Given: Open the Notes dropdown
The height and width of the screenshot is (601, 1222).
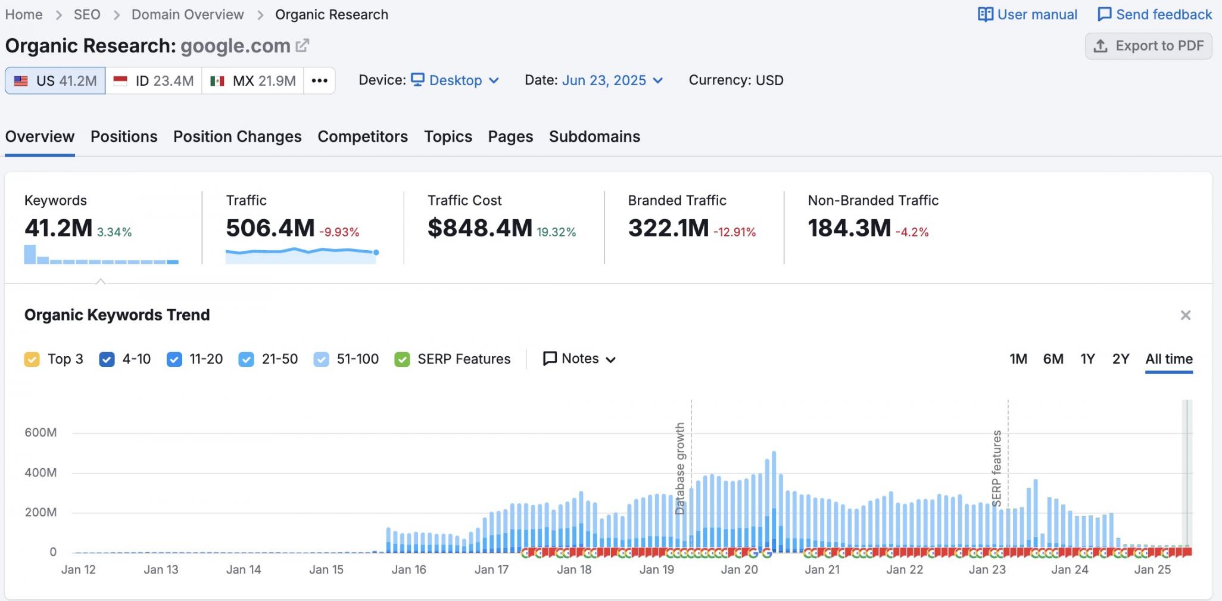Looking at the screenshot, I should pos(579,359).
